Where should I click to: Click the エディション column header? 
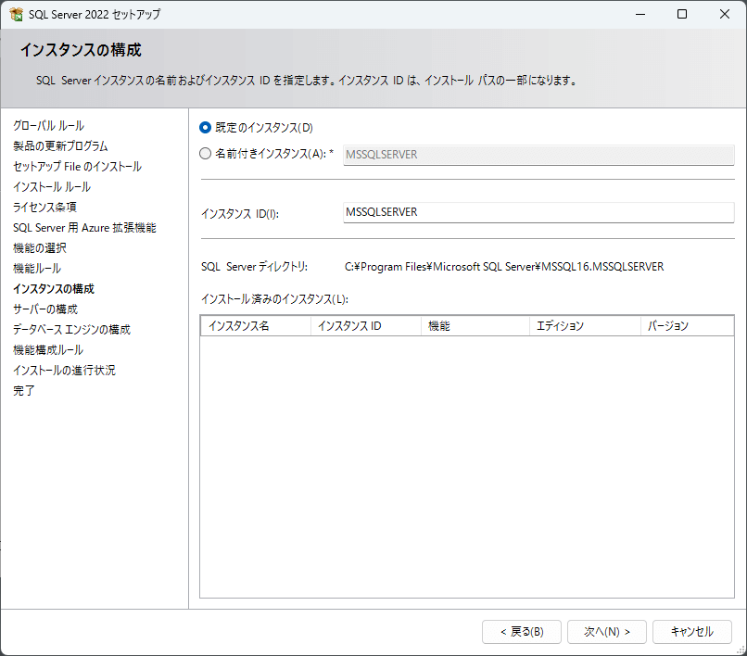[x=585, y=326]
